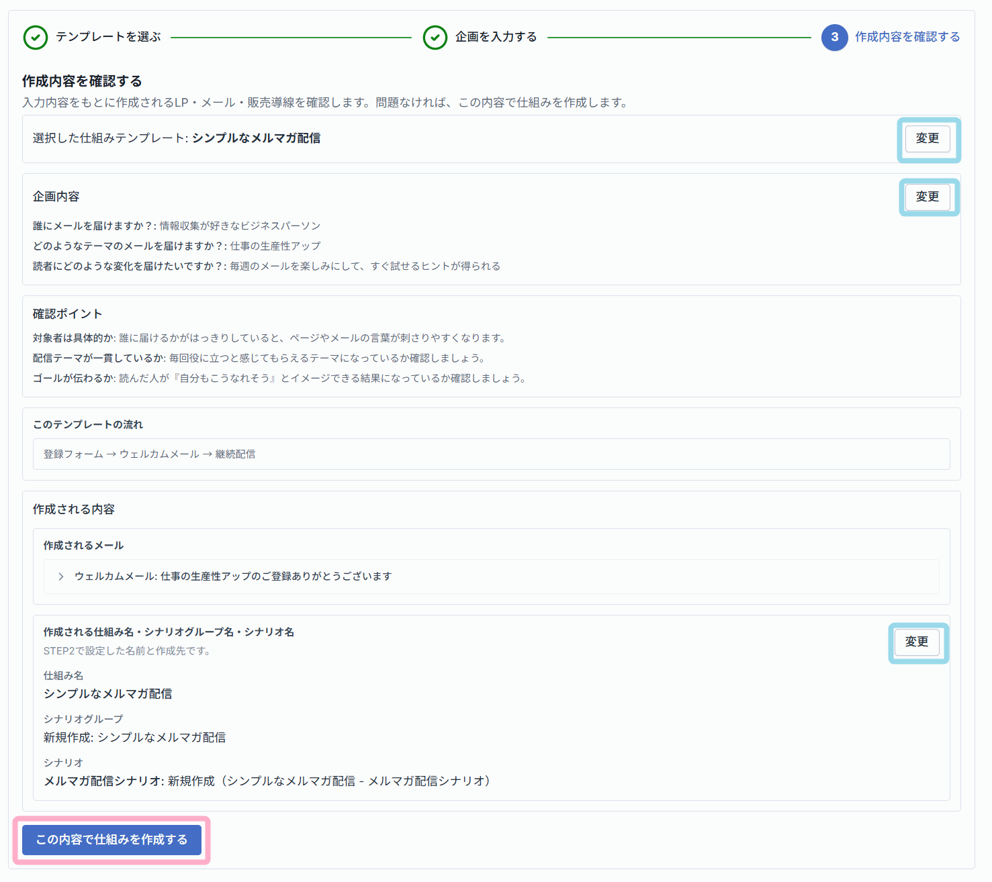Click the 入力内容をもとに作成される description text
This screenshot has height=882, width=992.
[326, 103]
